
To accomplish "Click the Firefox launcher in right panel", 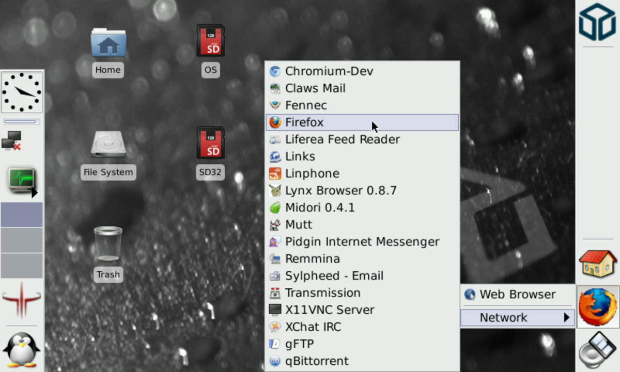I will pos(598,307).
